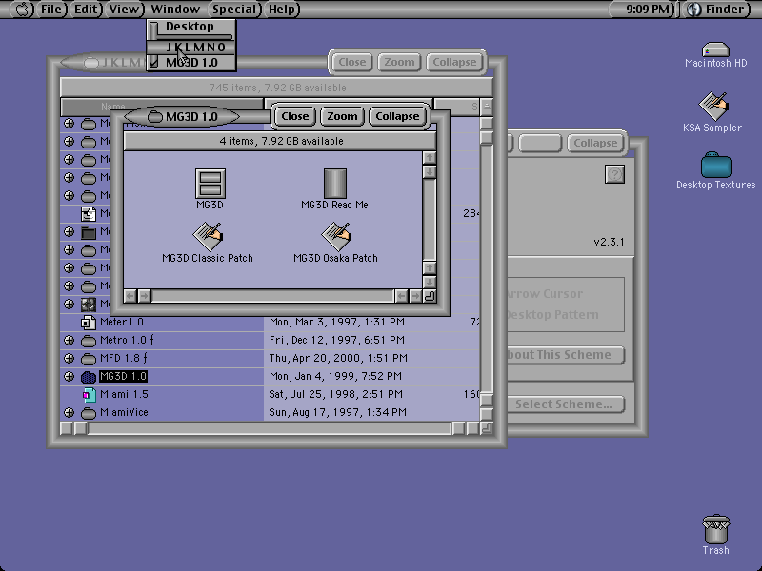Select the Desktop Textures folder icon
Viewport: 762px width, 571px height.
(x=716, y=165)
